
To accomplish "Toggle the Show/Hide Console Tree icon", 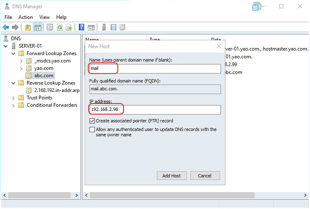I will pos(38,27).
